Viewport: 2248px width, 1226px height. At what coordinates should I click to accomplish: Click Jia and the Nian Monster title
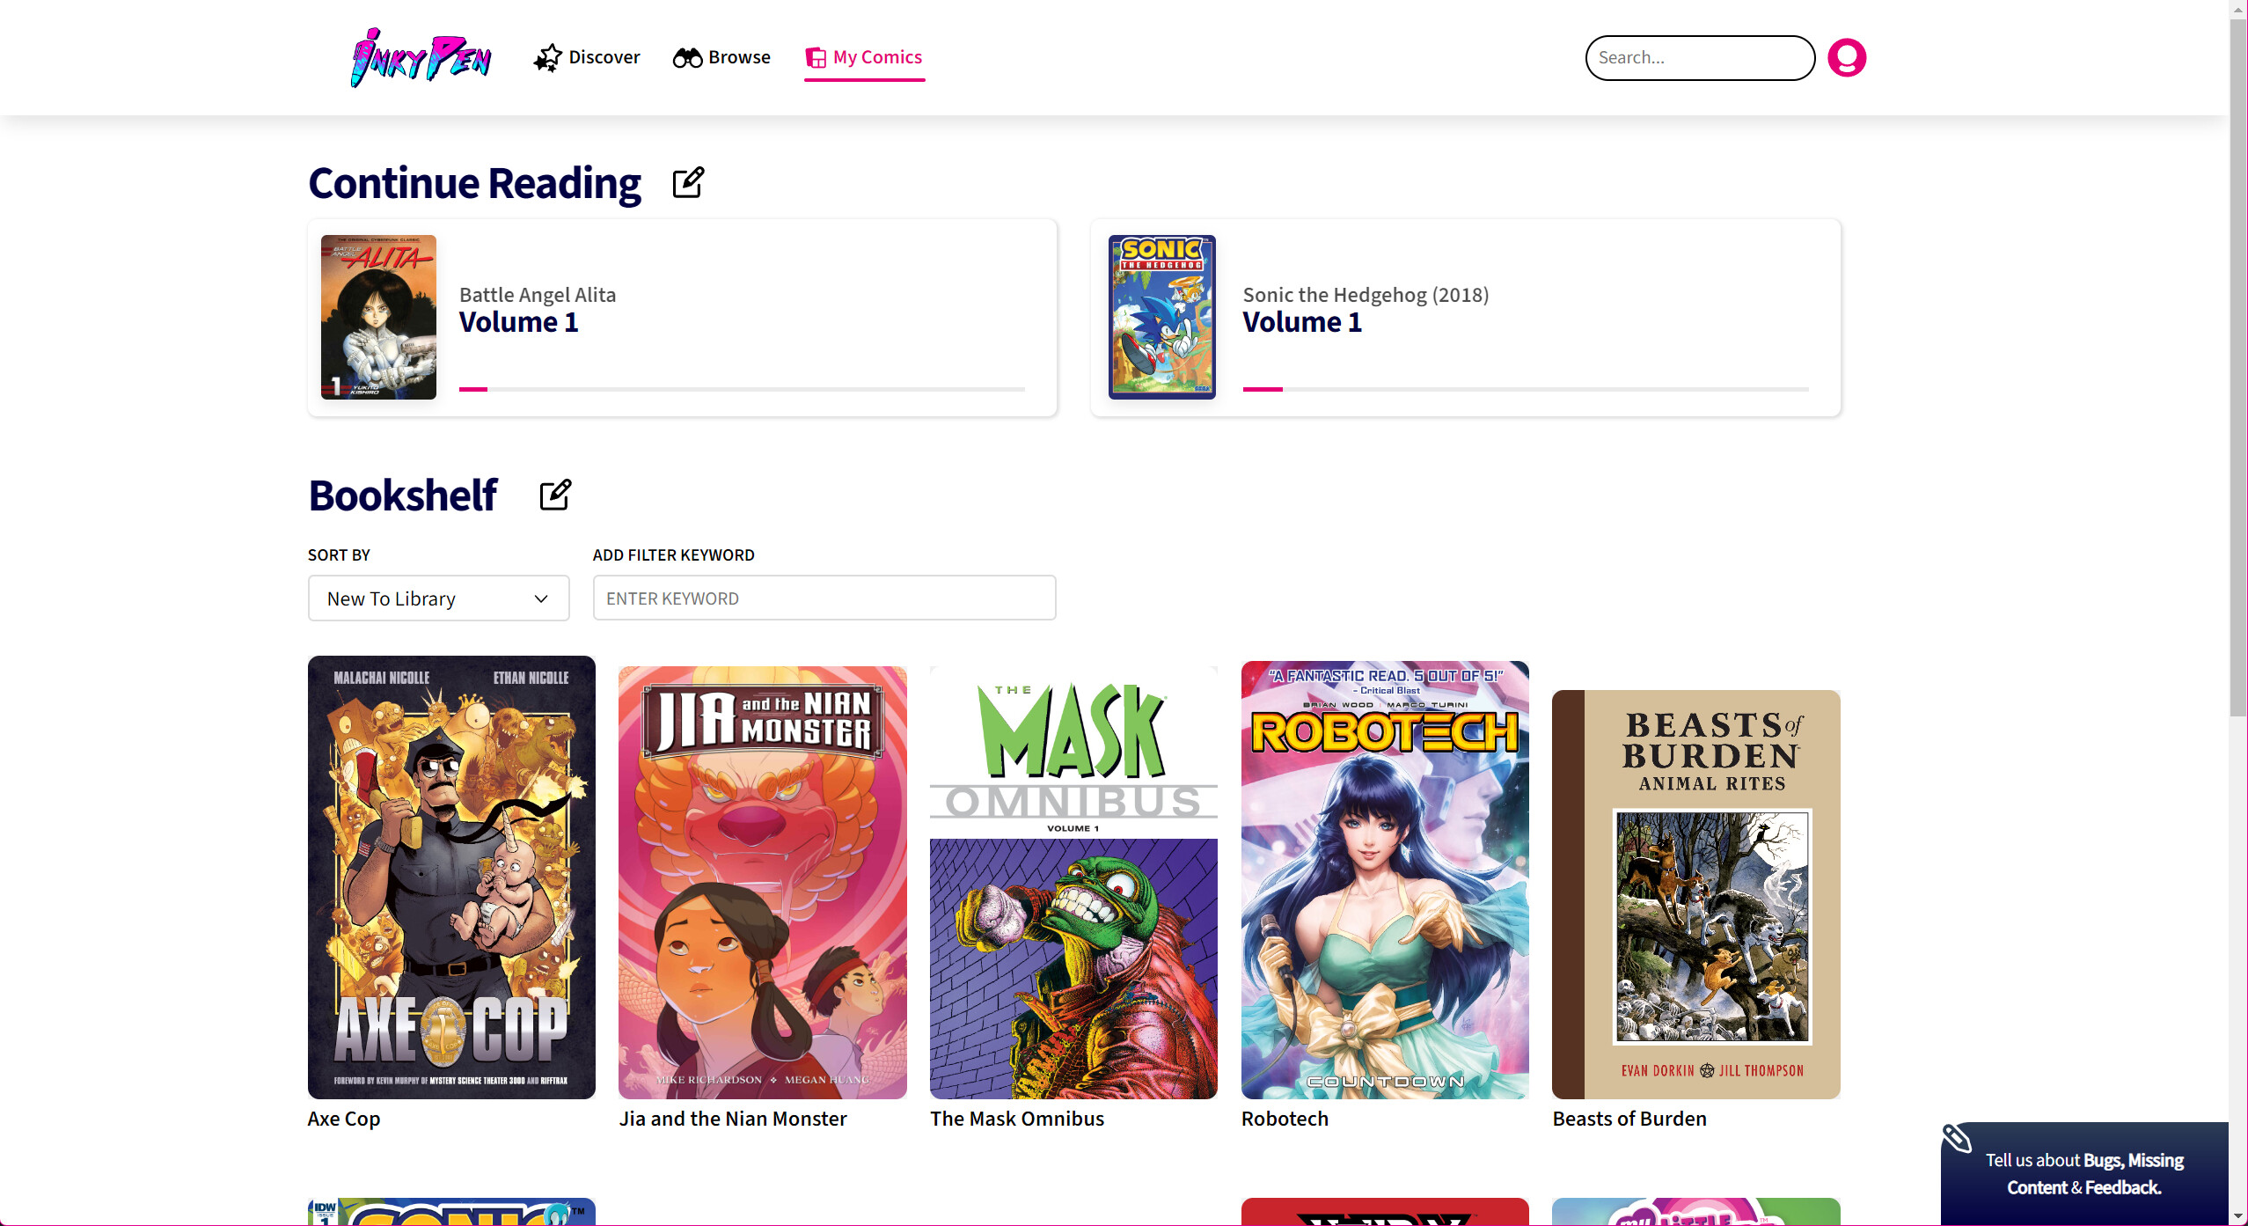click(733, 1119)
